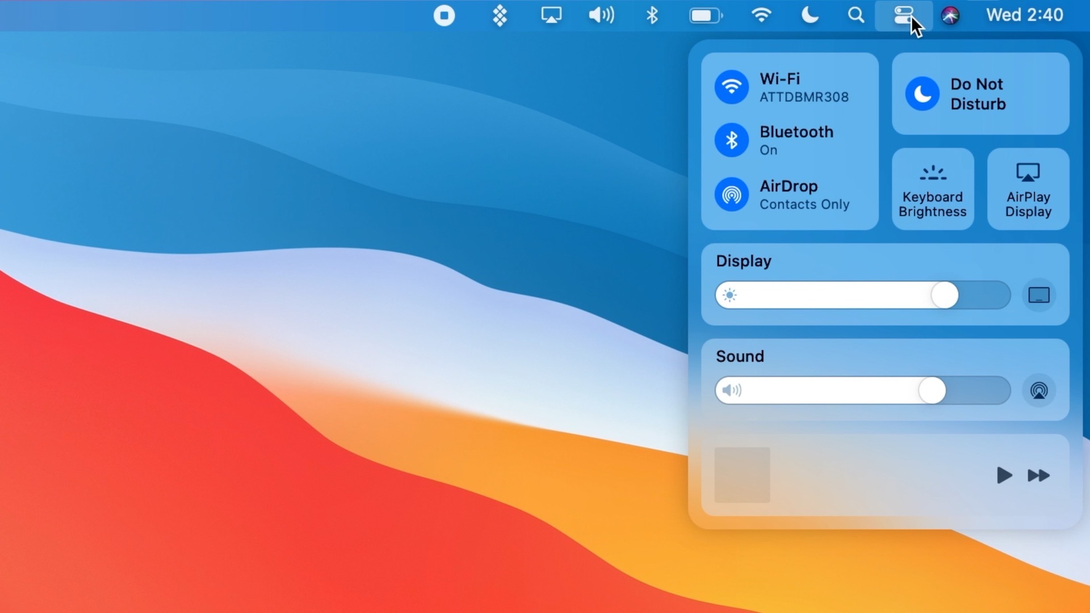Click the Control Center menu bar icon

tap(902, 14)
